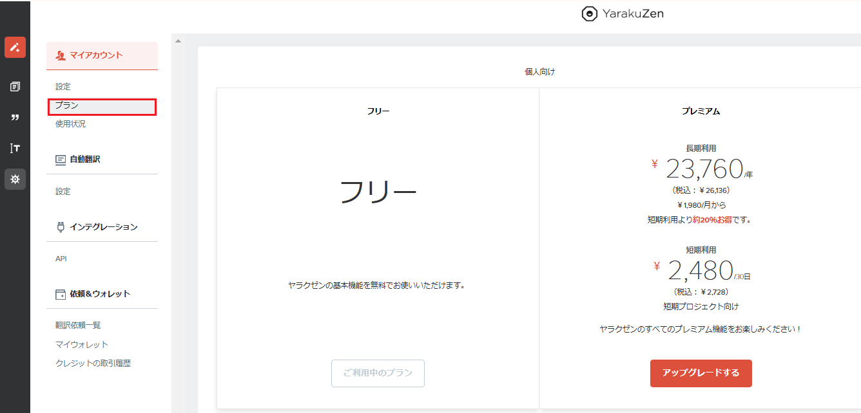Screen dimensions: 861x413
Task: Click the ご利用中のプラン button
Action: click(x=378, y=373)
